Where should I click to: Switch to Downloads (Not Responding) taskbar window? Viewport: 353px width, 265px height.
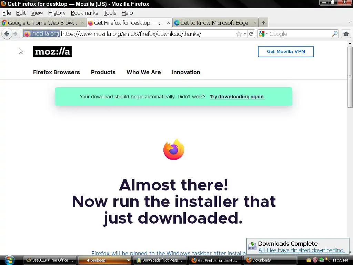tap(160, 260)
